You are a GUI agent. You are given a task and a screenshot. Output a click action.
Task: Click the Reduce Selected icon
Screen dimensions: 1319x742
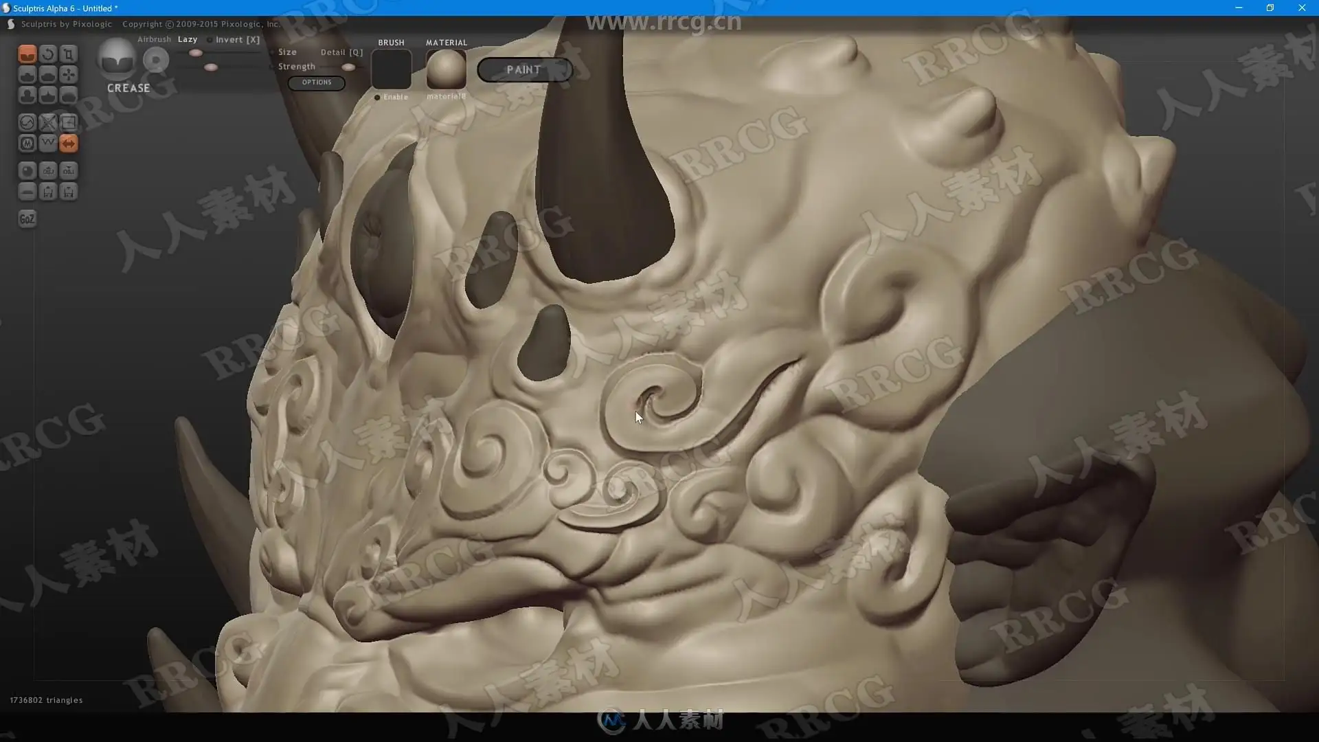tap(47, 123)
